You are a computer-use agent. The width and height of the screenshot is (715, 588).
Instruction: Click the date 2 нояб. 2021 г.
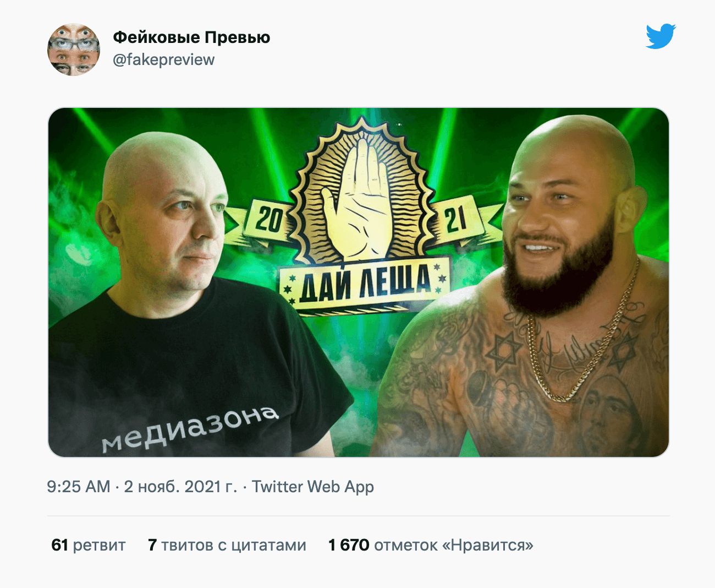(180, 487)
